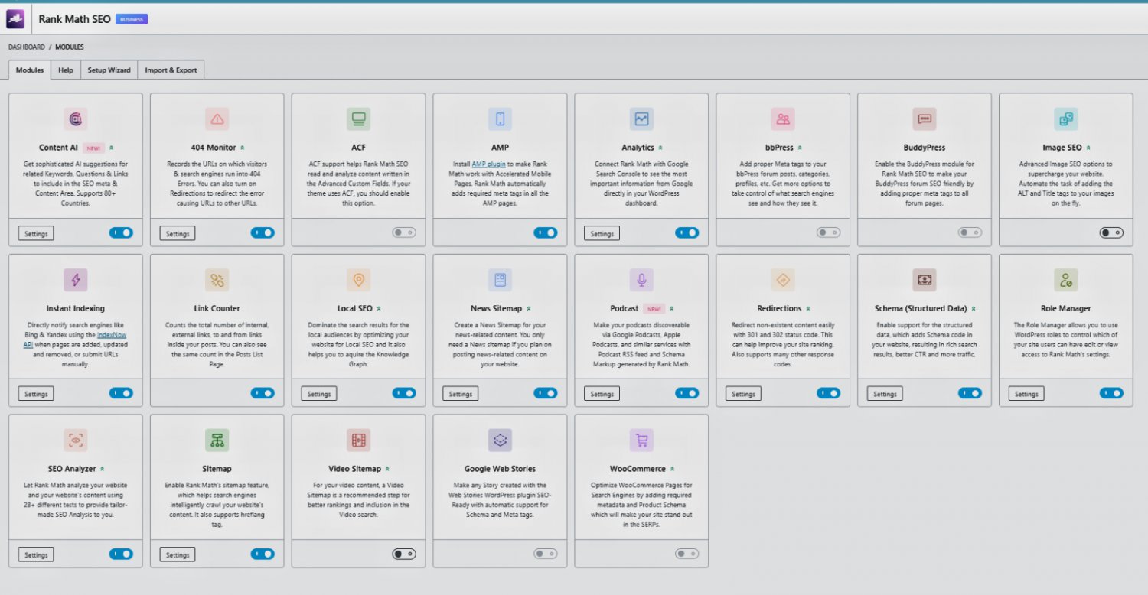The height and width of the screenshot is (595, 1148).
Task: Click the Image SEO icon
Action: [x=1065, y=119]
